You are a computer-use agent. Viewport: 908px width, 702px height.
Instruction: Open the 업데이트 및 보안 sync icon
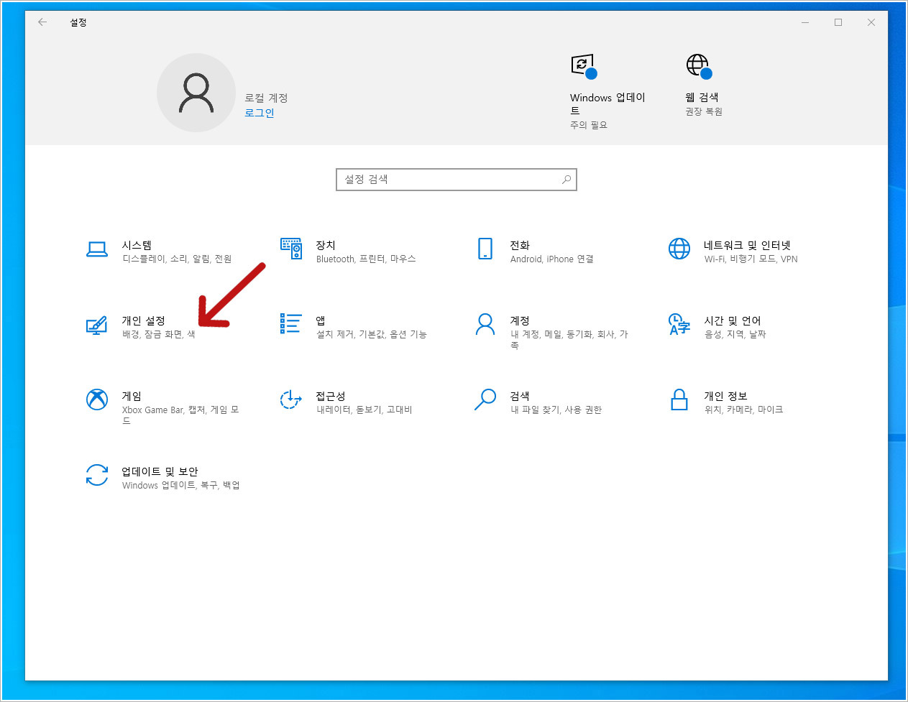[97, 475]
